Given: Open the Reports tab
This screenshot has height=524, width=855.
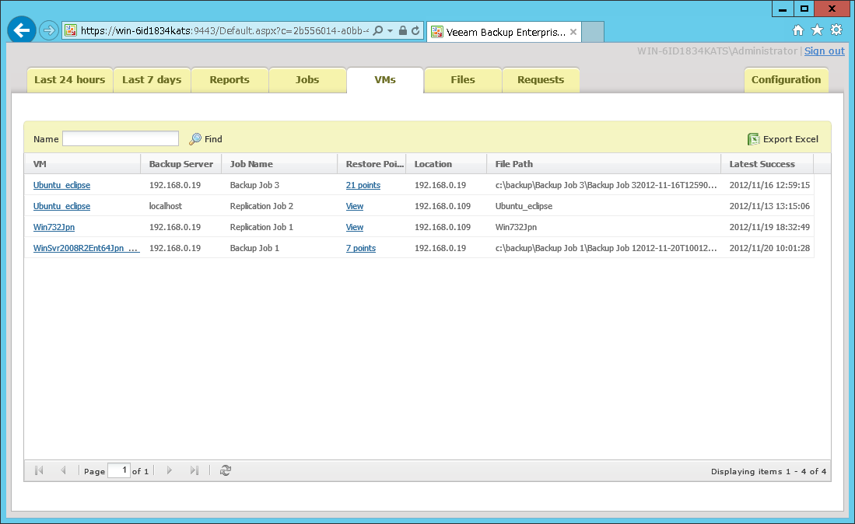Looking at the screenshot, I should pos(230,79).
